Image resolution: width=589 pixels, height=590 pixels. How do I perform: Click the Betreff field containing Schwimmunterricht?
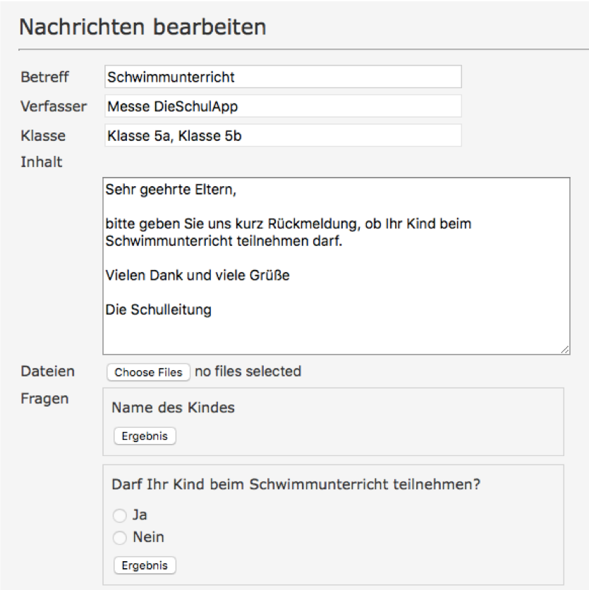tap(283, 77)
